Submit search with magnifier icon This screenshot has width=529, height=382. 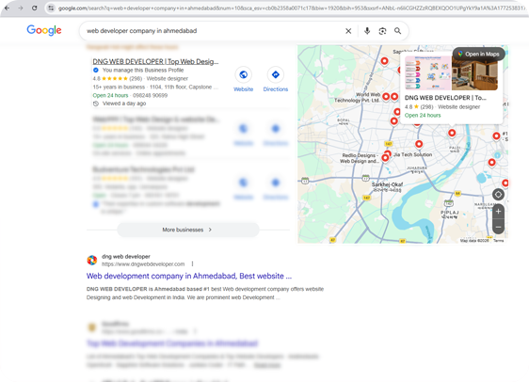pos(398,31)
